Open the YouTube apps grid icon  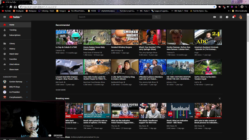[x=221, y=17]
